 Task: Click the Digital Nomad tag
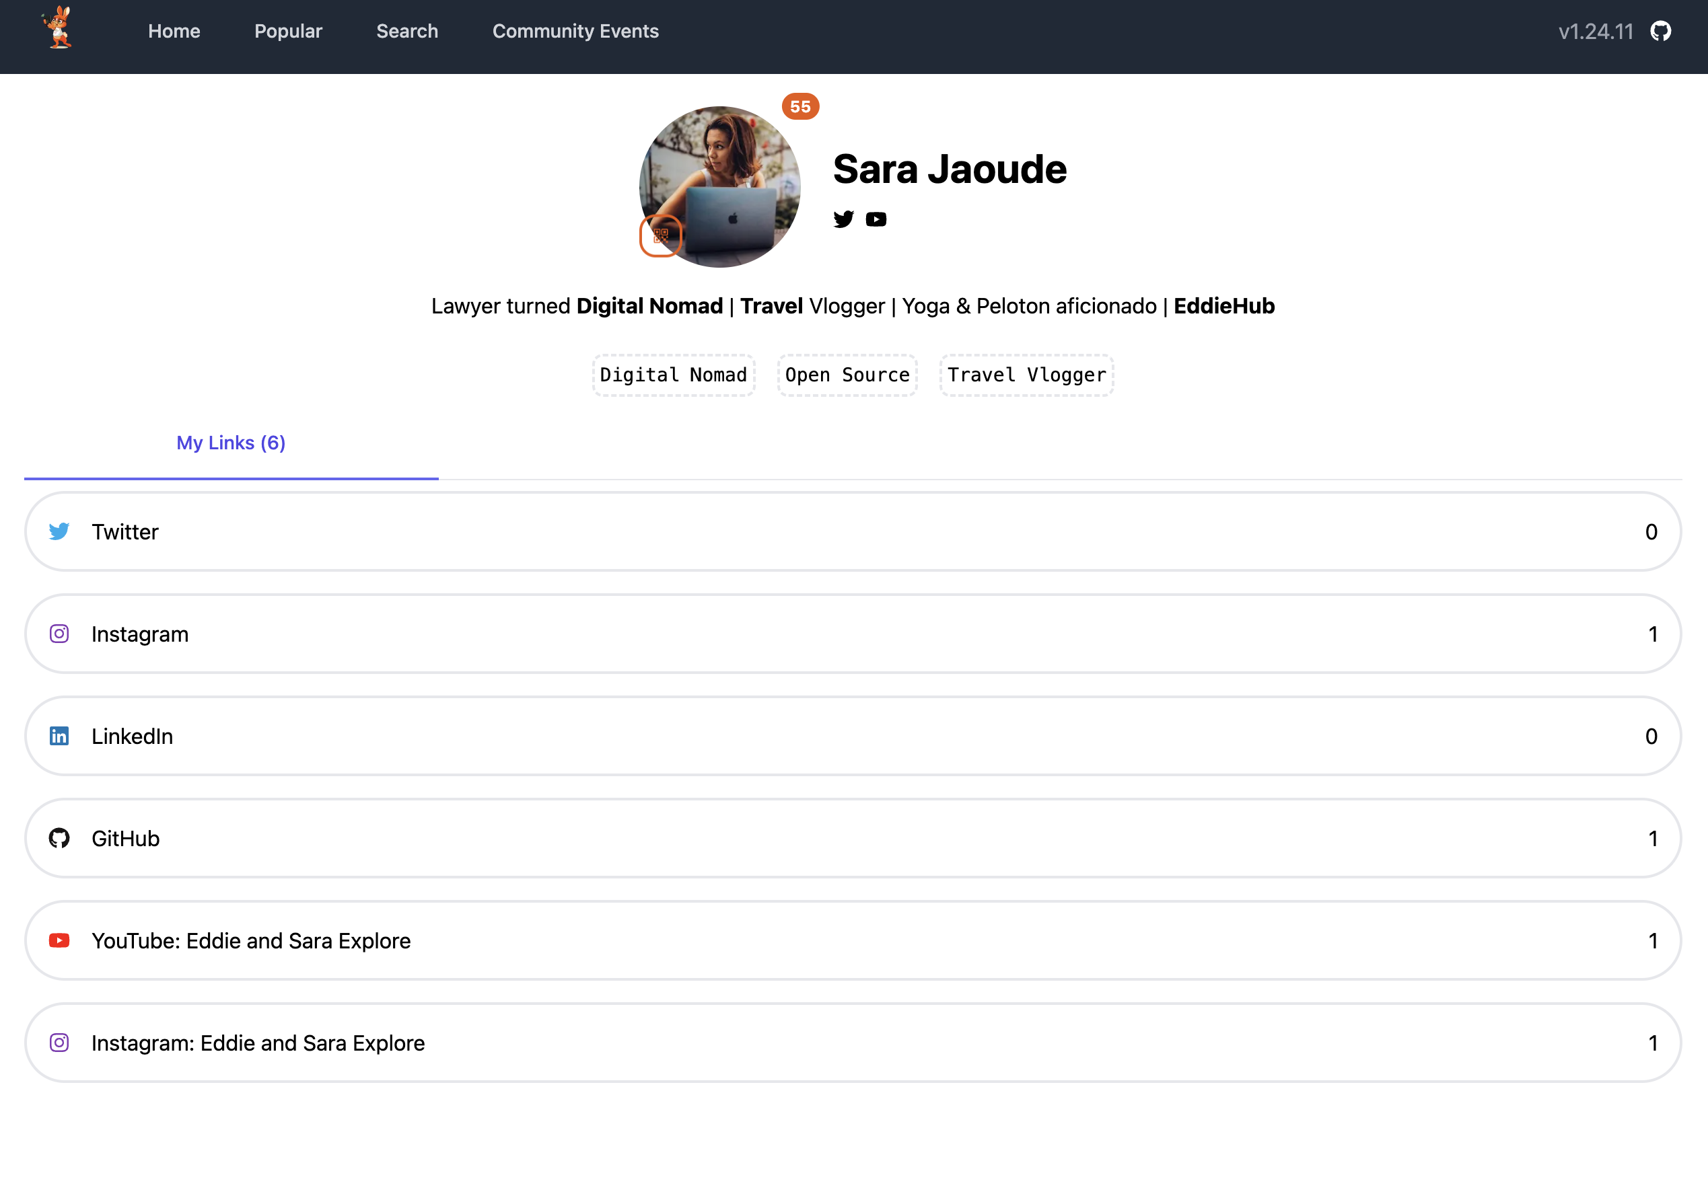pos(673,375)
